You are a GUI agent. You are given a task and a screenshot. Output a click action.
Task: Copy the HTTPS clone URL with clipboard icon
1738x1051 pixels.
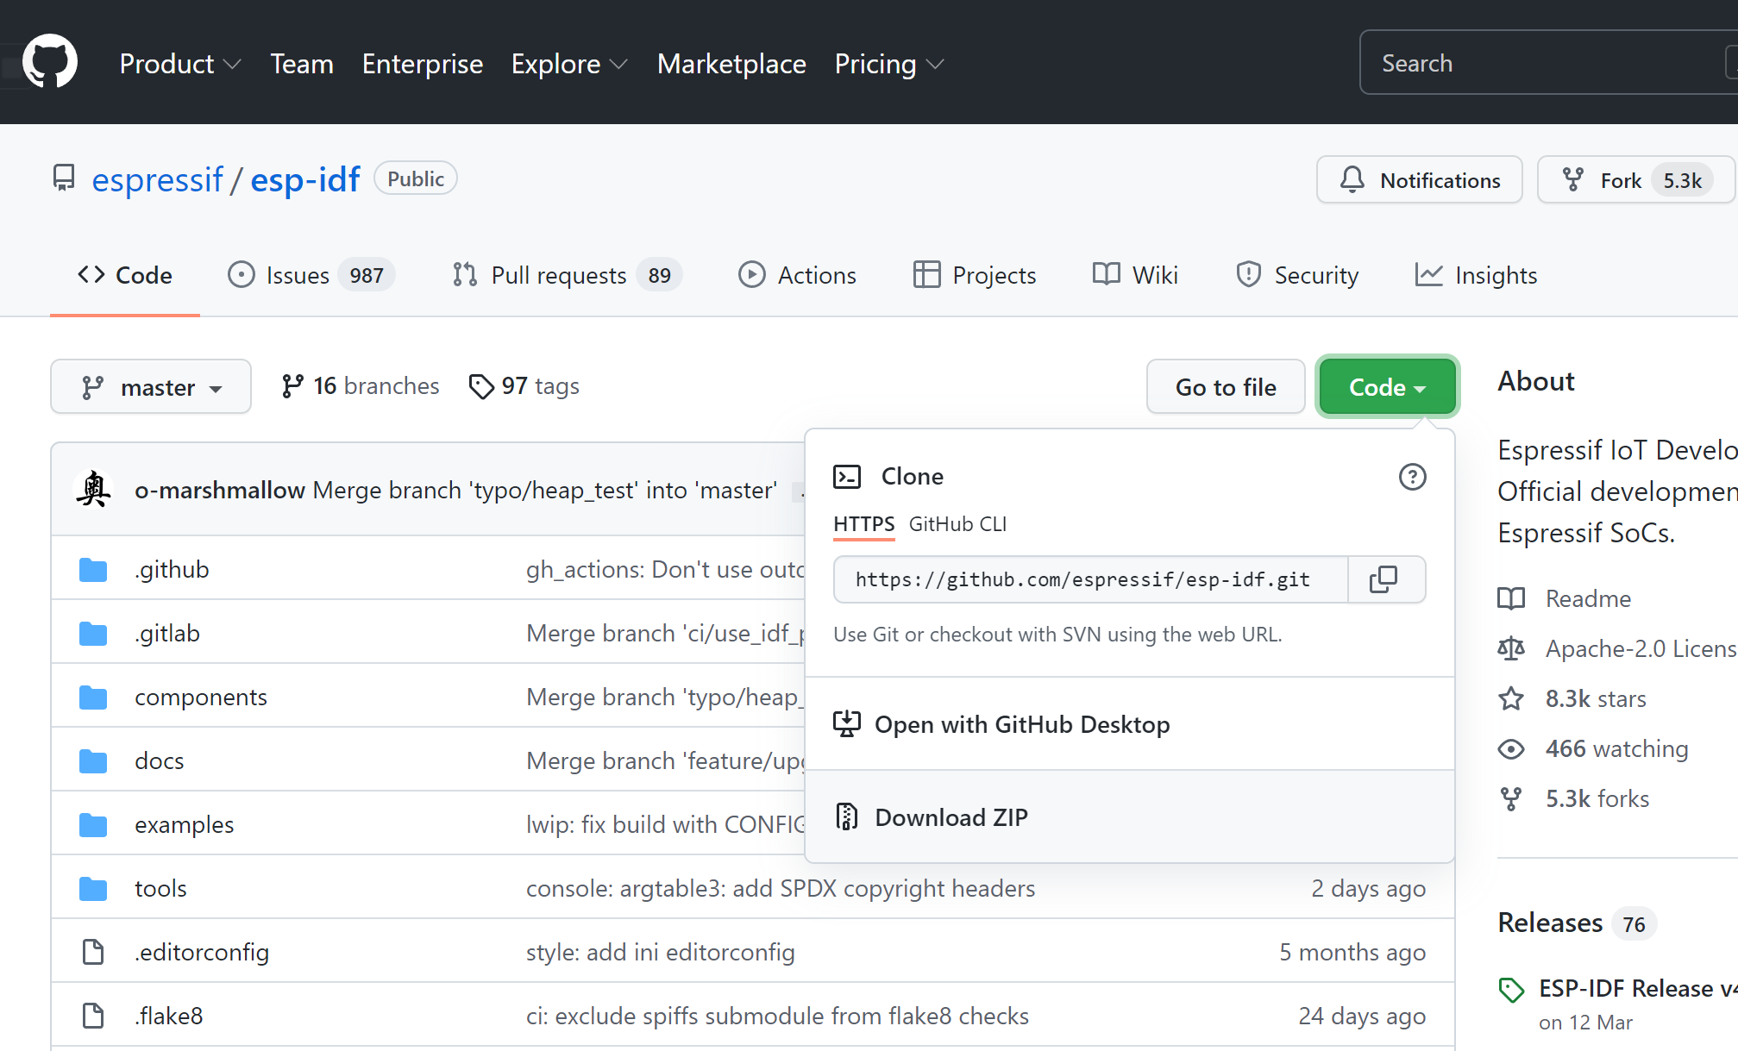1383,579
